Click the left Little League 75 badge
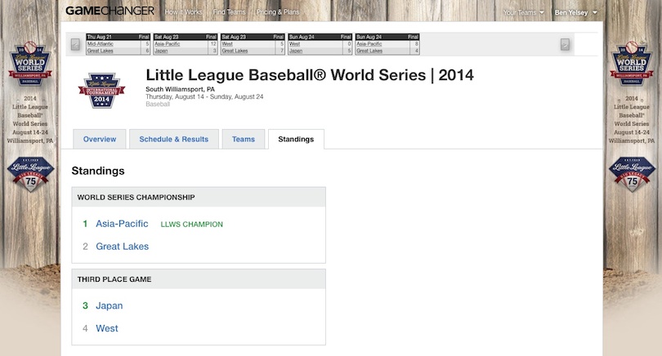Image resolution: width=662 pixels, height=356 pixels. [30, 174]
